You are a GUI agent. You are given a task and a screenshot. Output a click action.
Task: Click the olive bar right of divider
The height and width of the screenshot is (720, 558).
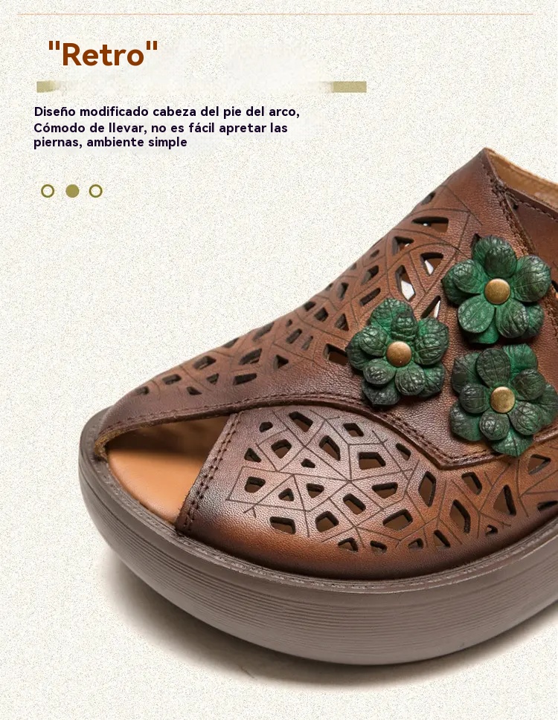[x=348, y=87]
